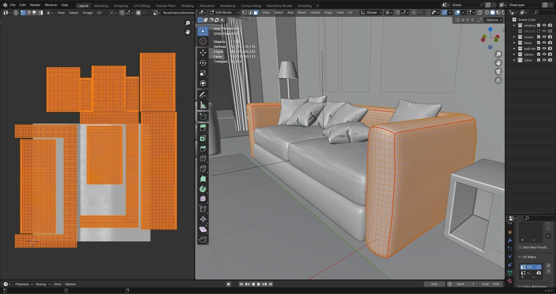Toggle X mirror axis button
The image size is (556, 294).
(463, 20)
